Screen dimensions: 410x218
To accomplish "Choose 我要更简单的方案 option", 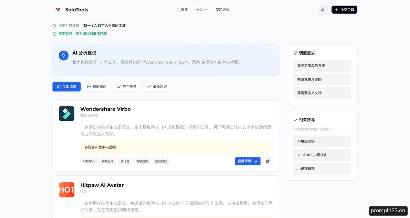I will click(322, 66).
